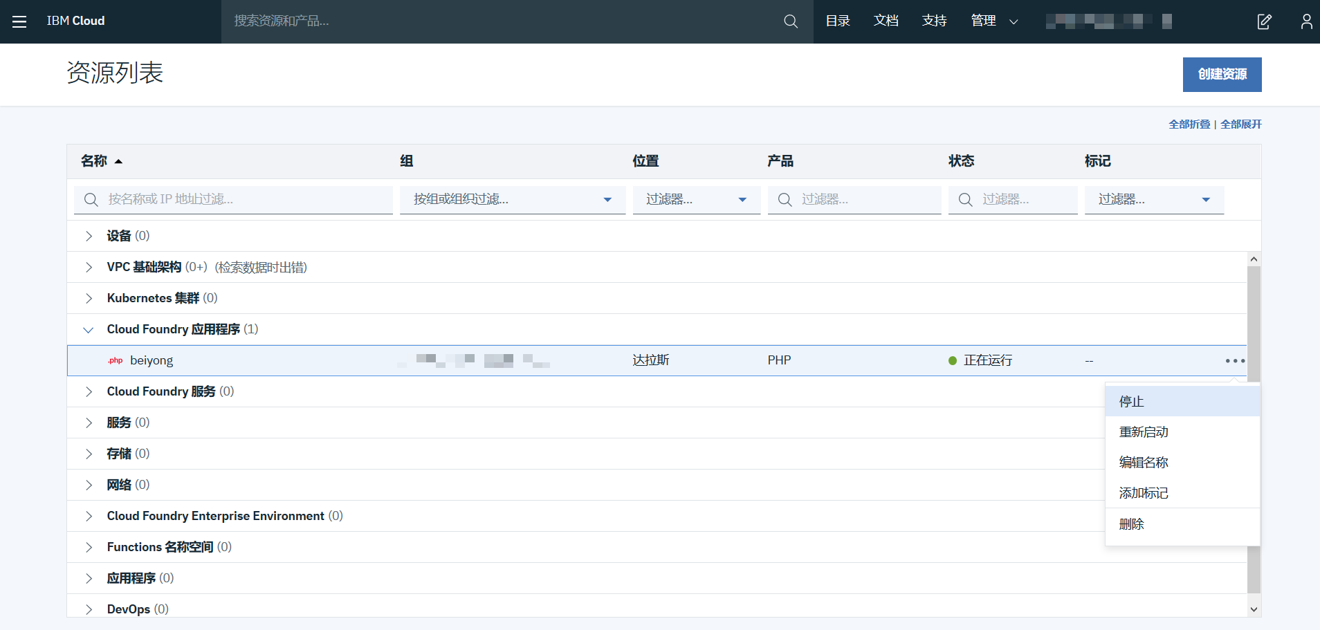The height and width of the screenshot is (630, 1320).
Task: Open the beiyong application
Action: pyautogui.click(x=152, y=360)
